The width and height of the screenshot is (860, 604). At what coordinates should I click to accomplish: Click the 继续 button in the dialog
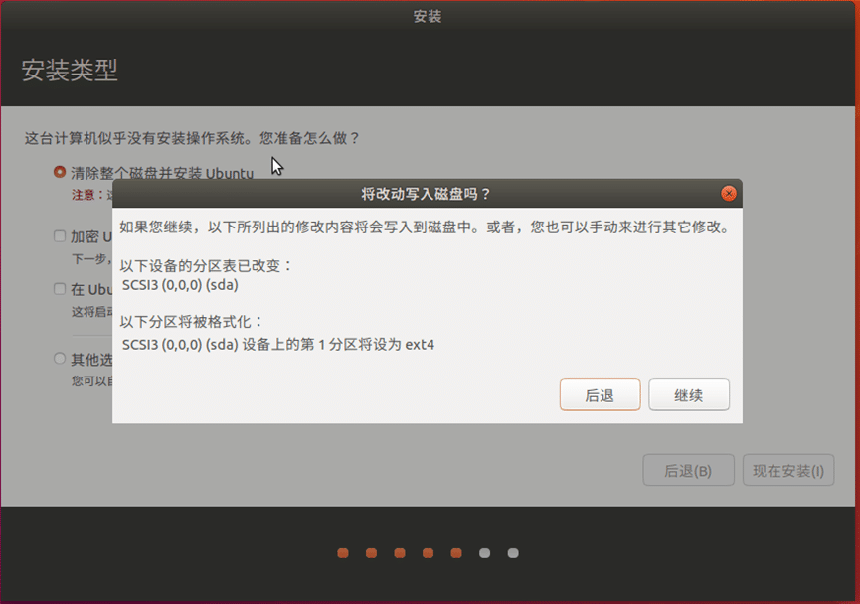[x=689, y=395]
